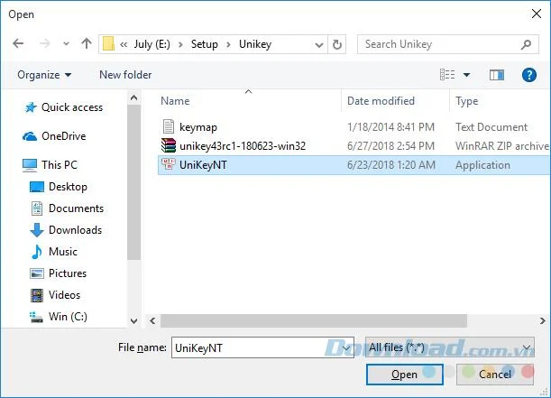The height and width of the screenshot is (398, 551).
Task: Go up one folder level
Action: 87,43
